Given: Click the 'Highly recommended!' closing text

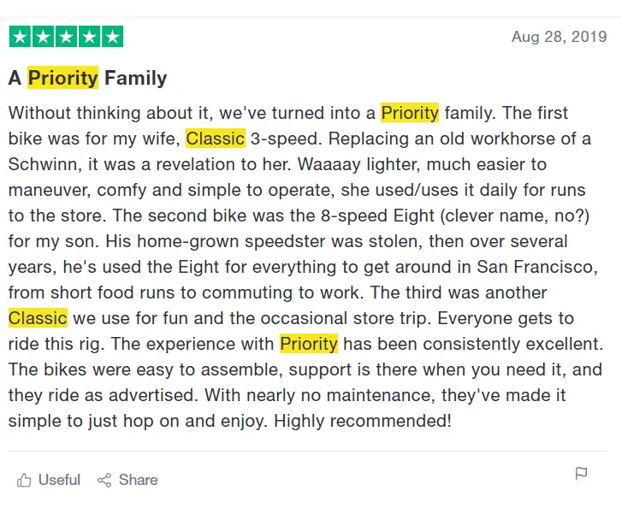Looking at the screenshot, I should [x=363, y=421].
